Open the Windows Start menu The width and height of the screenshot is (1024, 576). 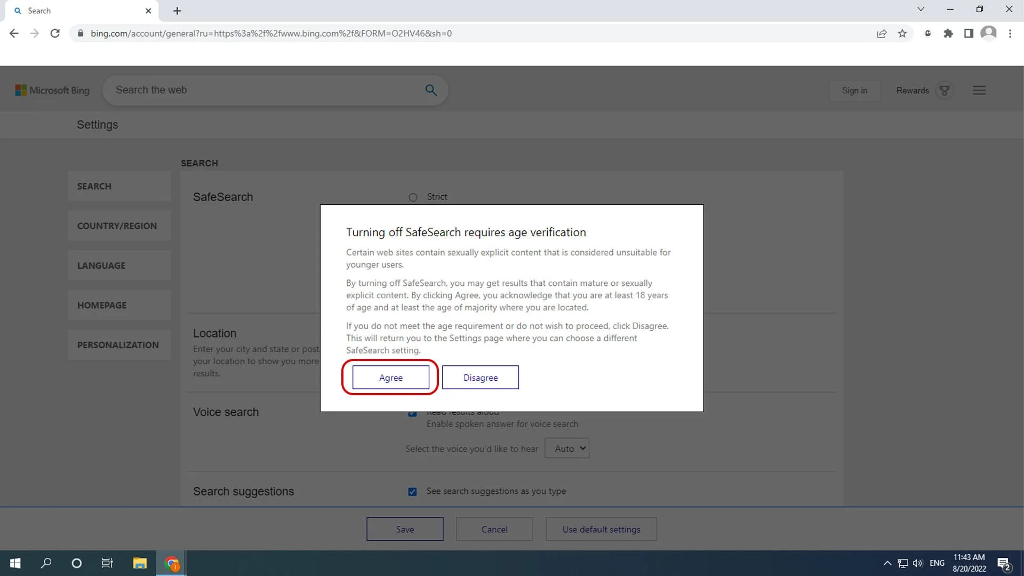click(x=15, y=563)
